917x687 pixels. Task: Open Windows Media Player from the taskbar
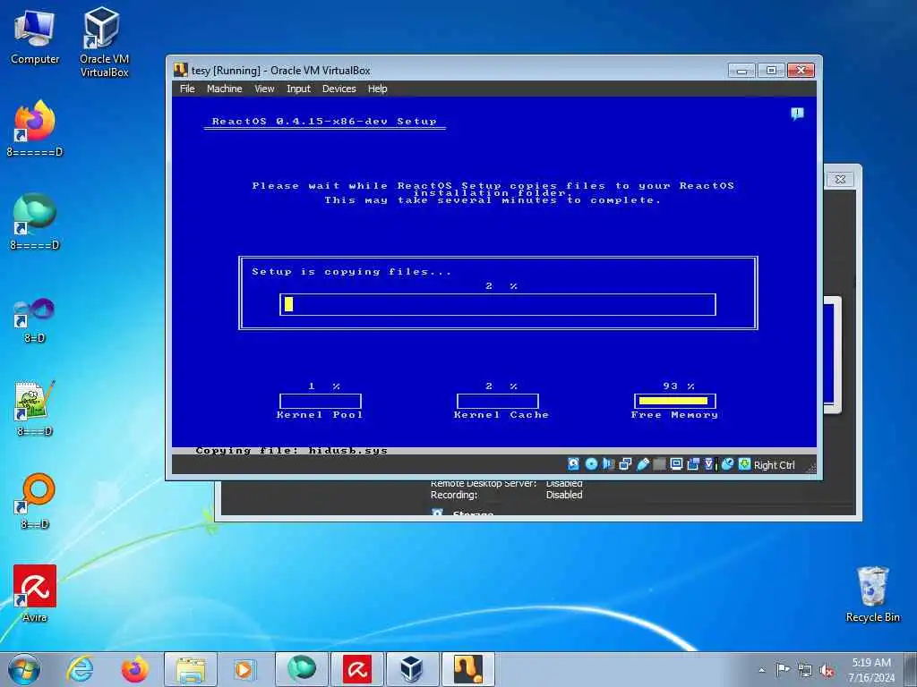[x=244, y=669]
